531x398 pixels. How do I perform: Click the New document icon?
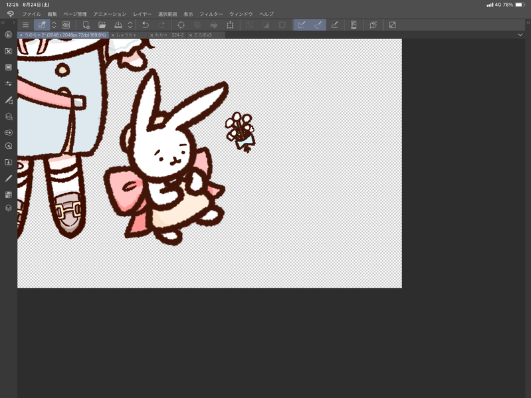pos(86,25)
